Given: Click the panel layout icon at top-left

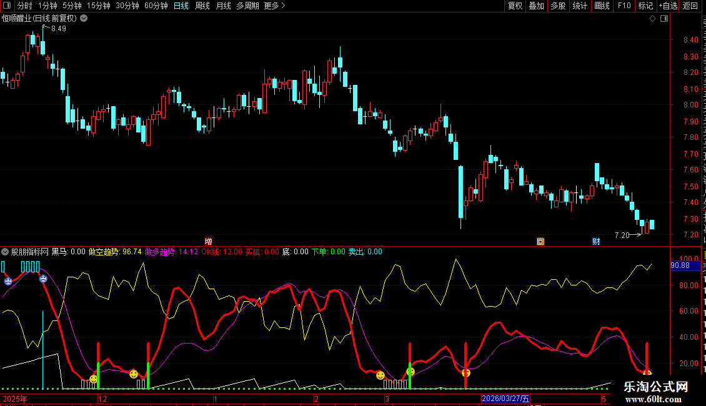Looking at the screenshot, I should pyautogui.click(x=7, y=6).
